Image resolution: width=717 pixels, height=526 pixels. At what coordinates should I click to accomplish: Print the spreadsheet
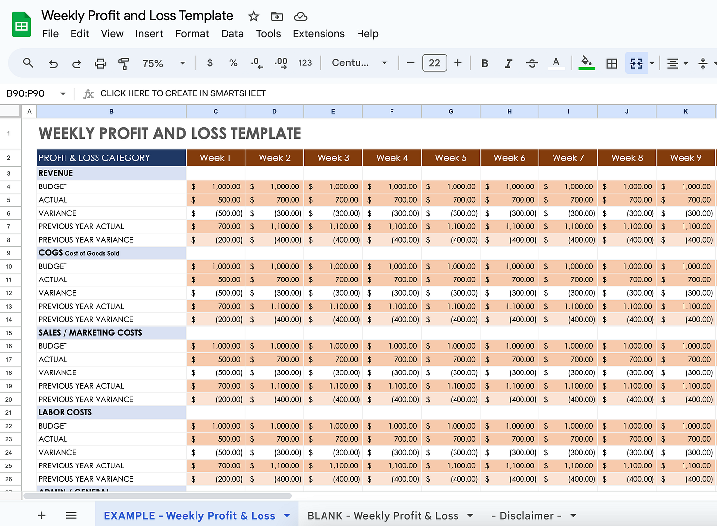100,63
